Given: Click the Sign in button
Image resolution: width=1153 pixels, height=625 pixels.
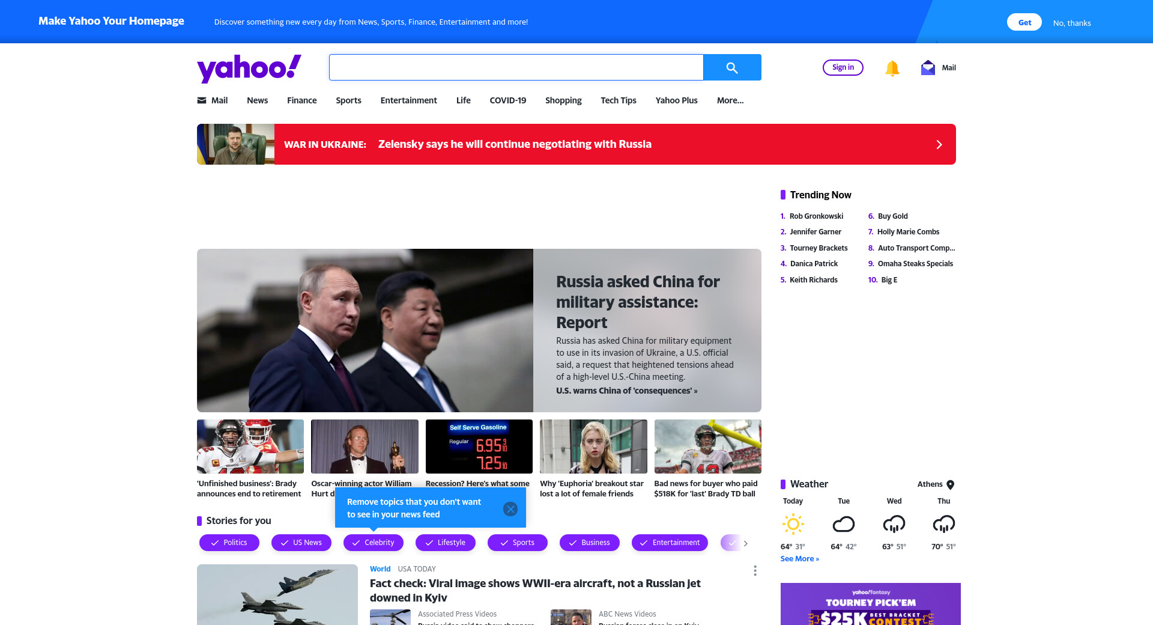Looking at the screenshot, I should 843,67.
